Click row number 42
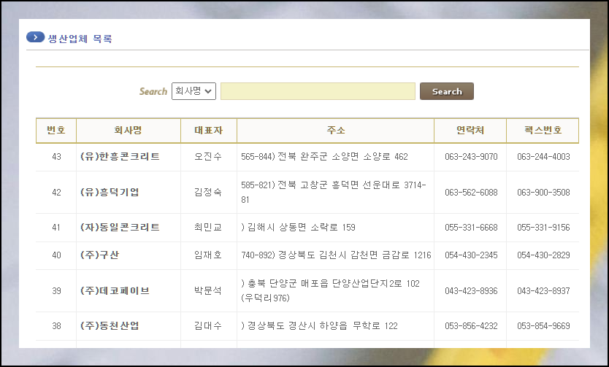Screen dimensions: 609x367 (57, 192)
